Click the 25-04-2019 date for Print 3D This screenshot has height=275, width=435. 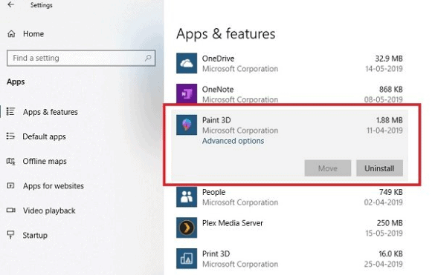384,264
